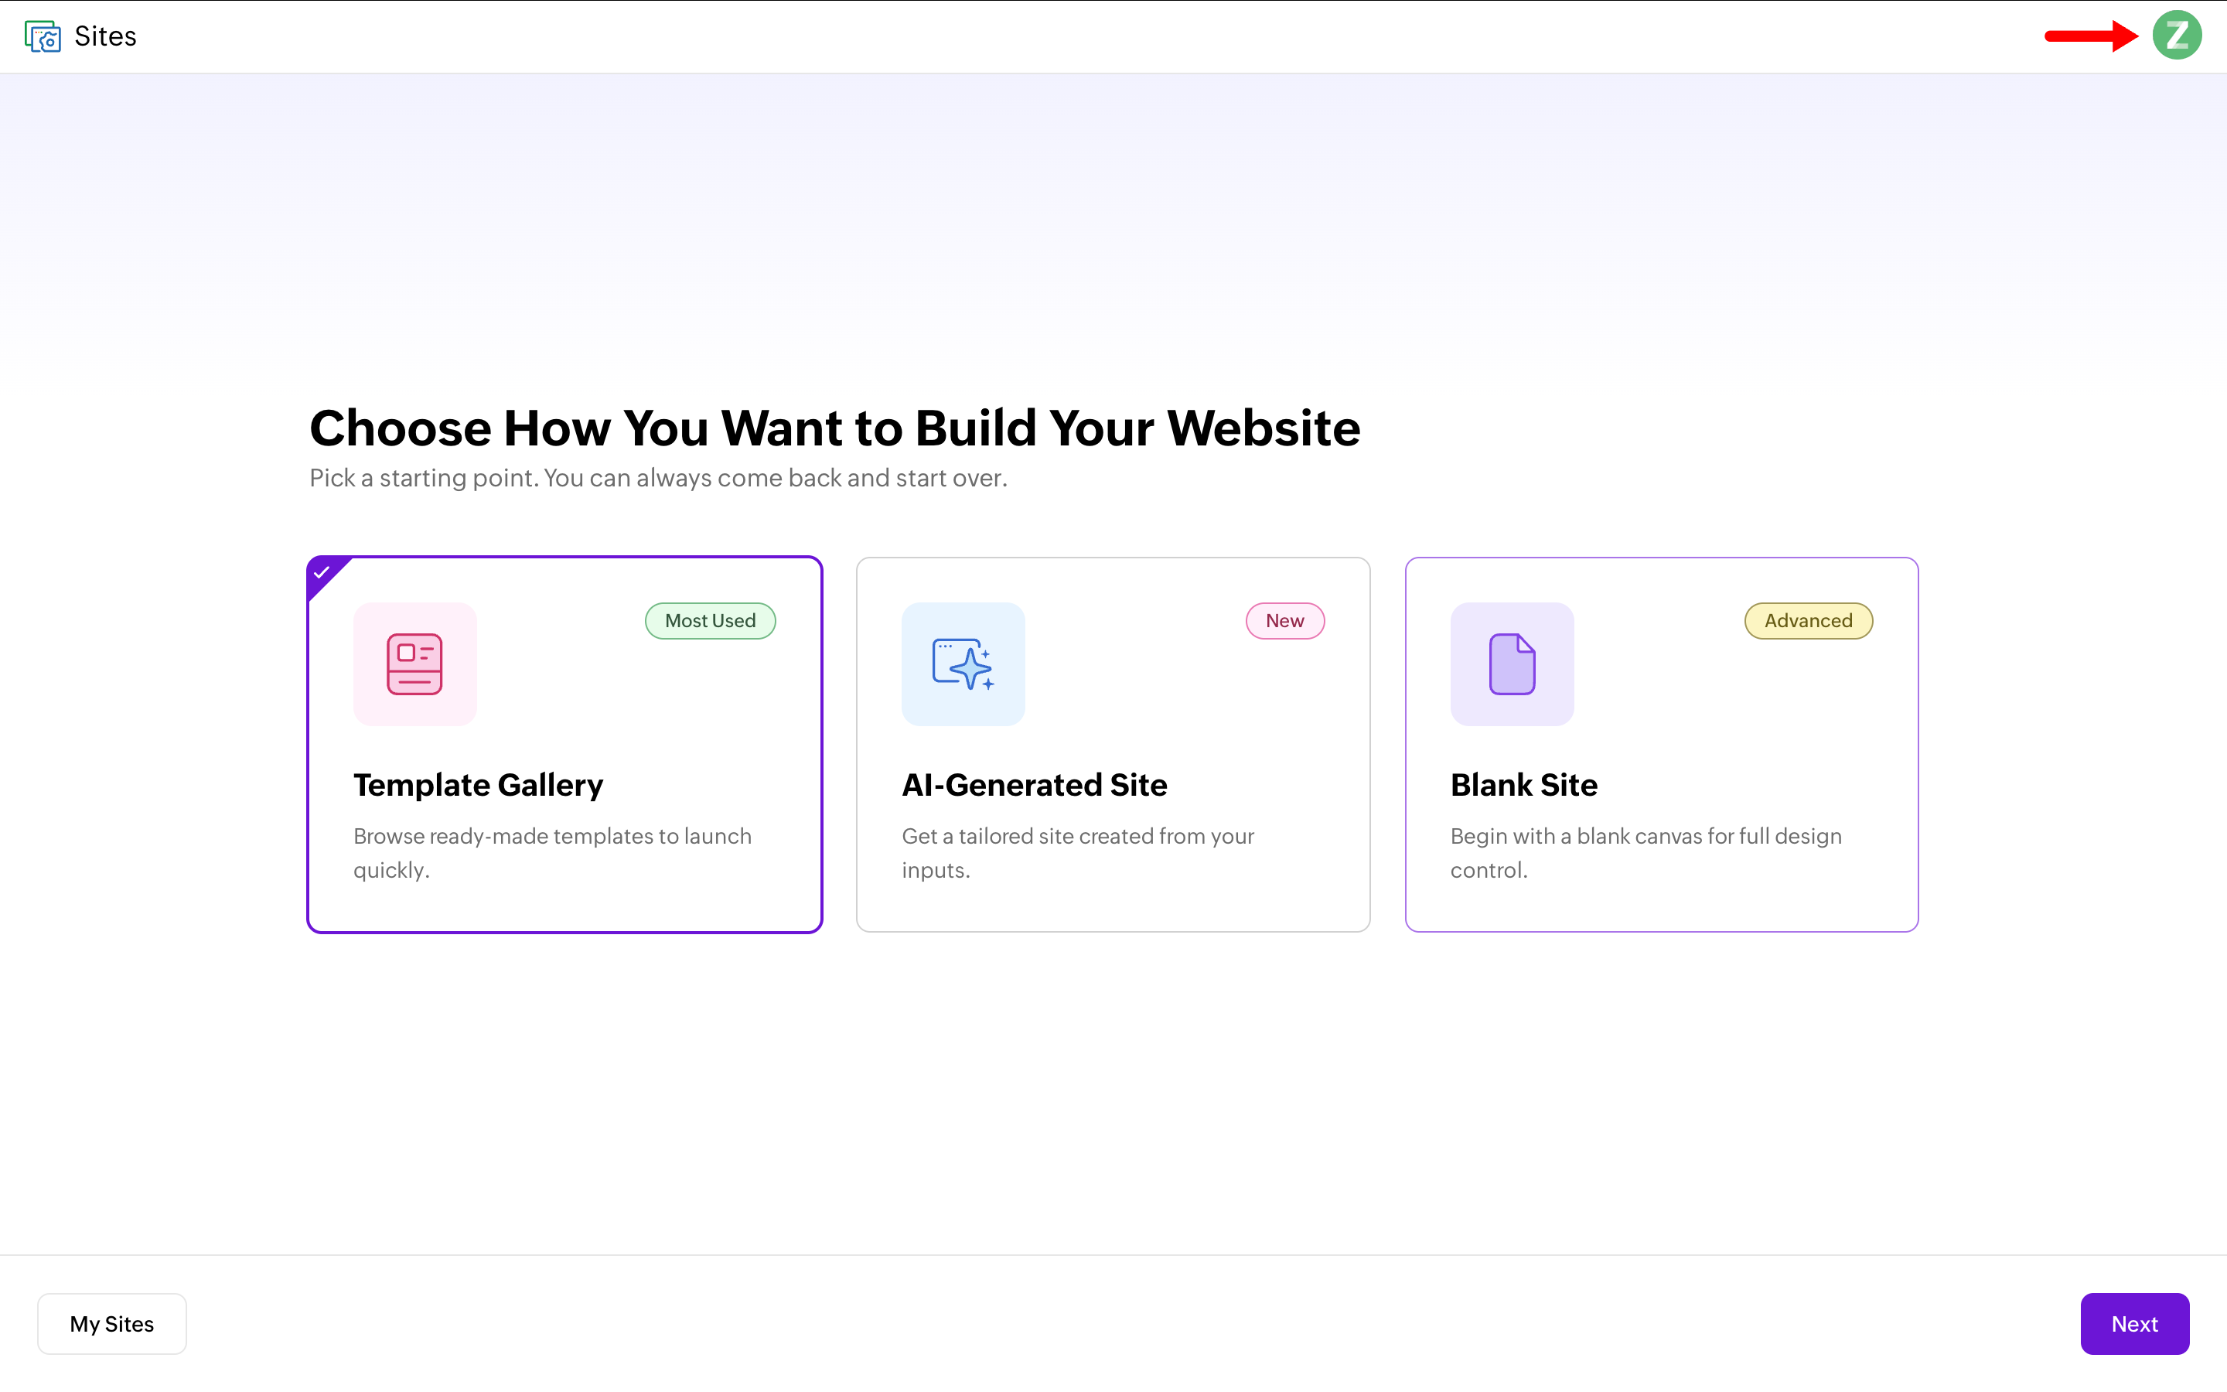Open the green Z profile avatar
The height and width of the screenshot is (1392, 2227).
(2177, 36)
